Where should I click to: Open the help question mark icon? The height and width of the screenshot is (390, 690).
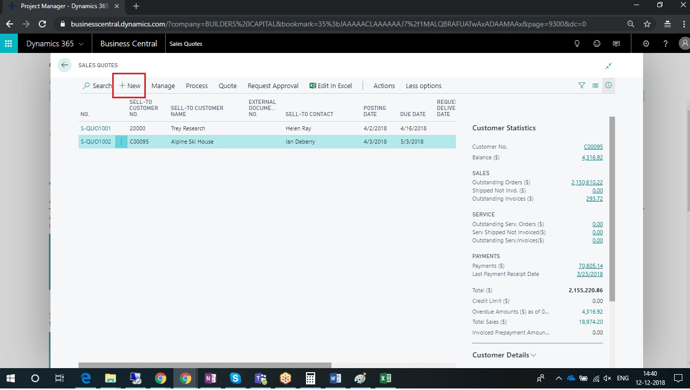tap(666, 44)
